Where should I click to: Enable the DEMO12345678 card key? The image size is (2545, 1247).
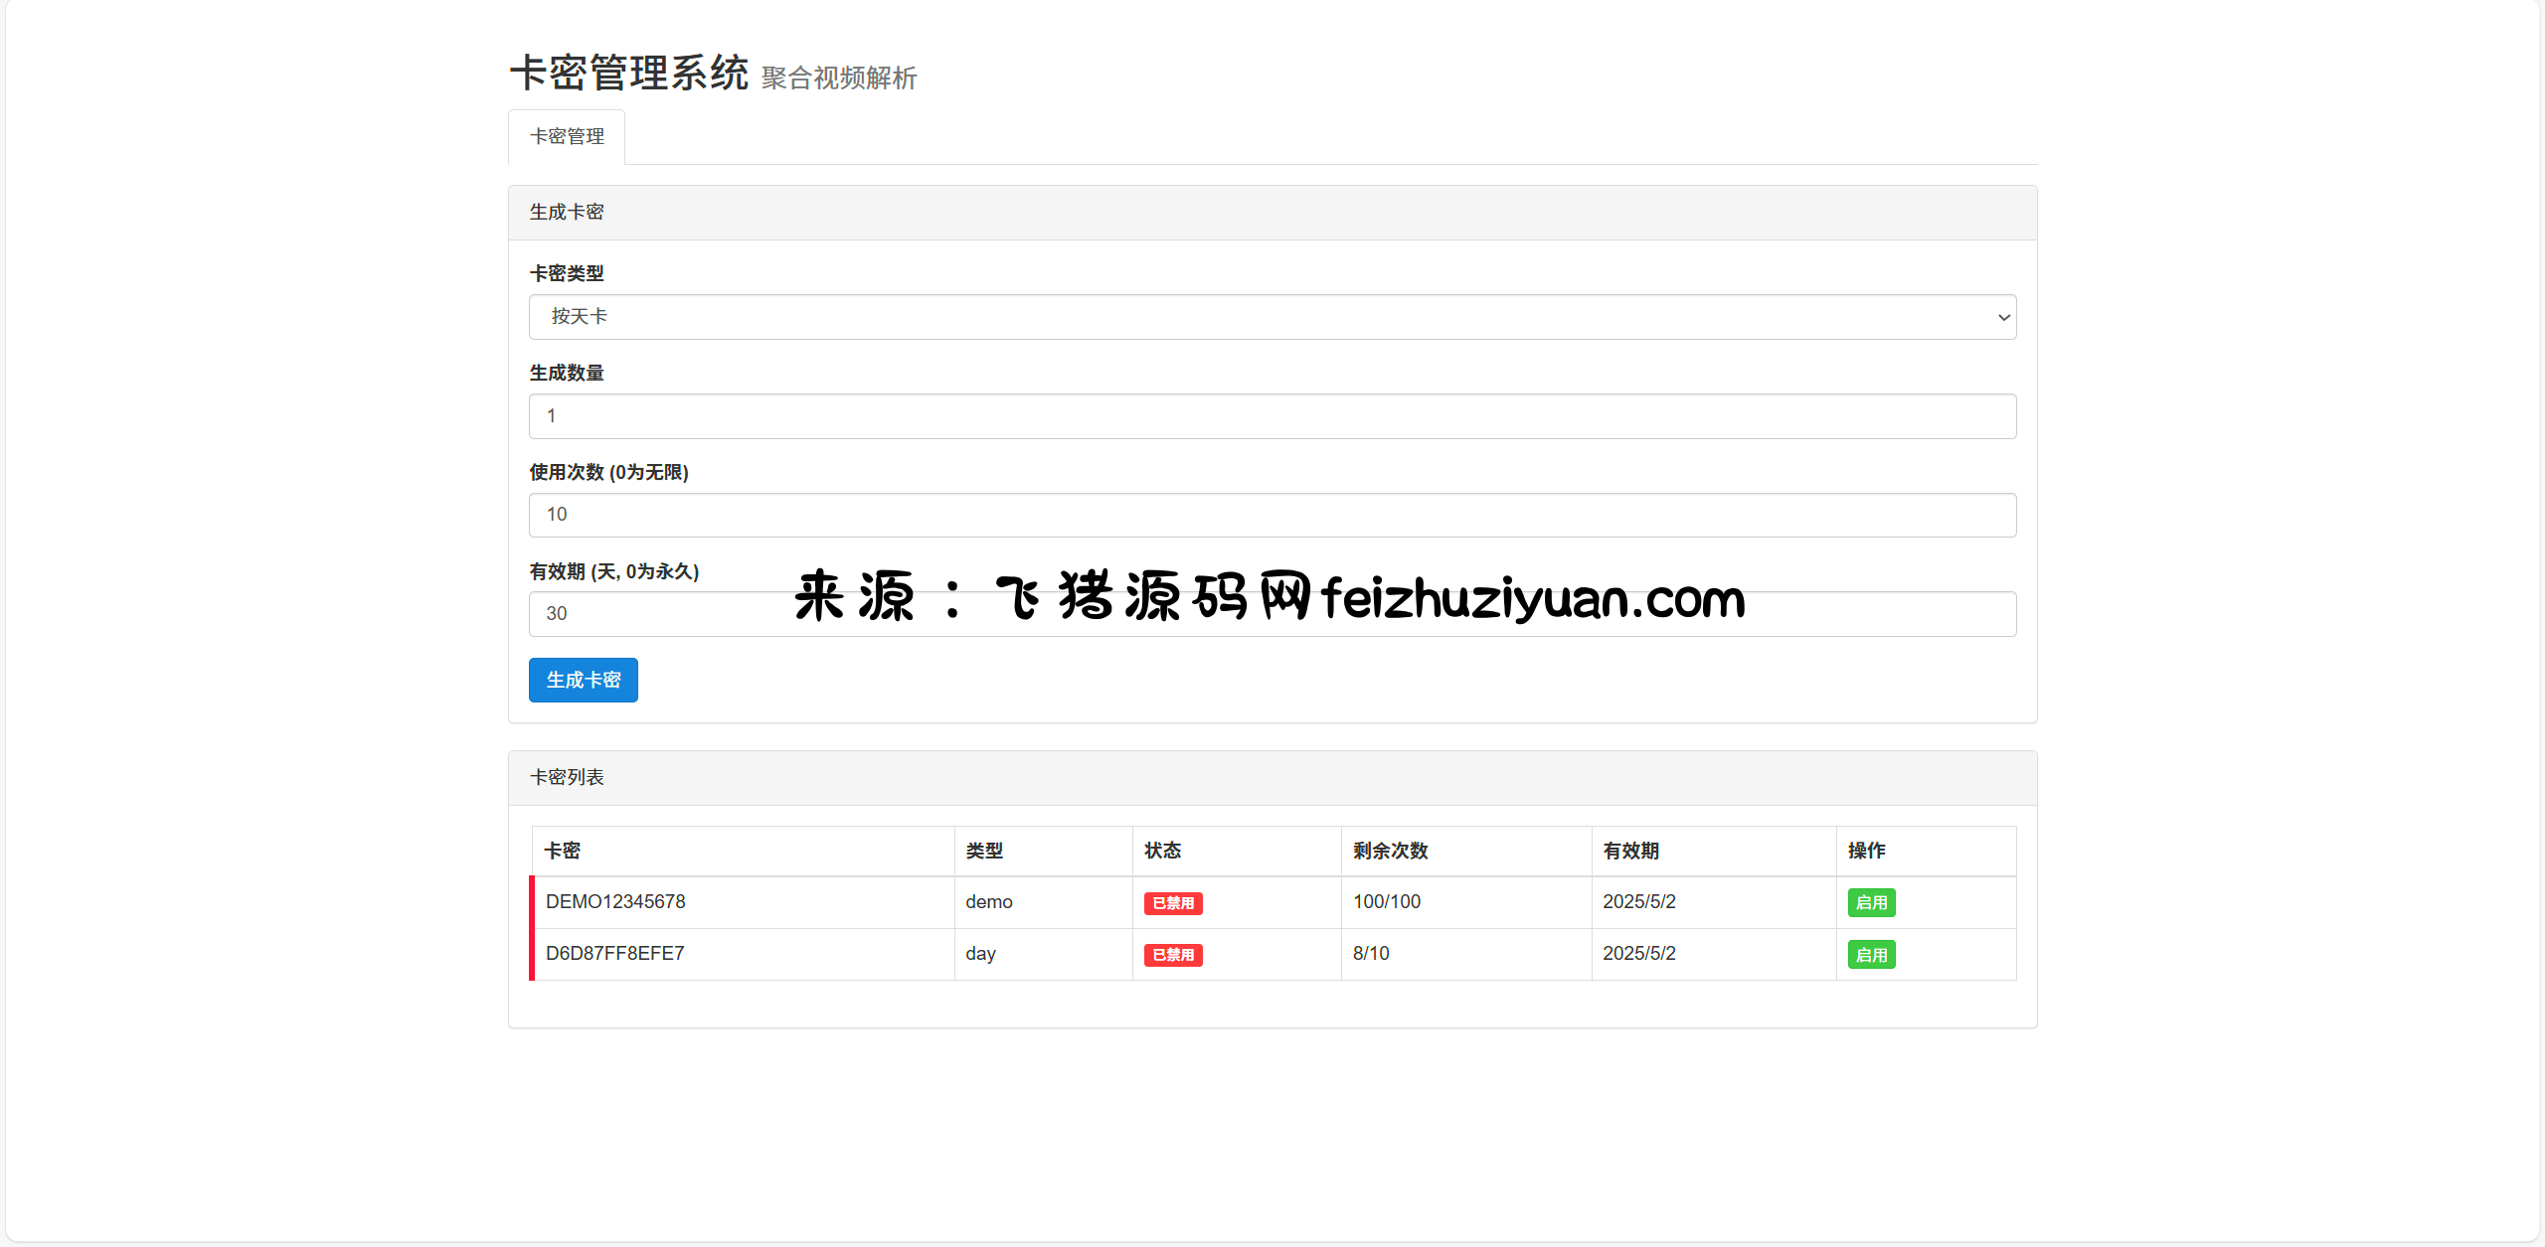pos(1870,903)
